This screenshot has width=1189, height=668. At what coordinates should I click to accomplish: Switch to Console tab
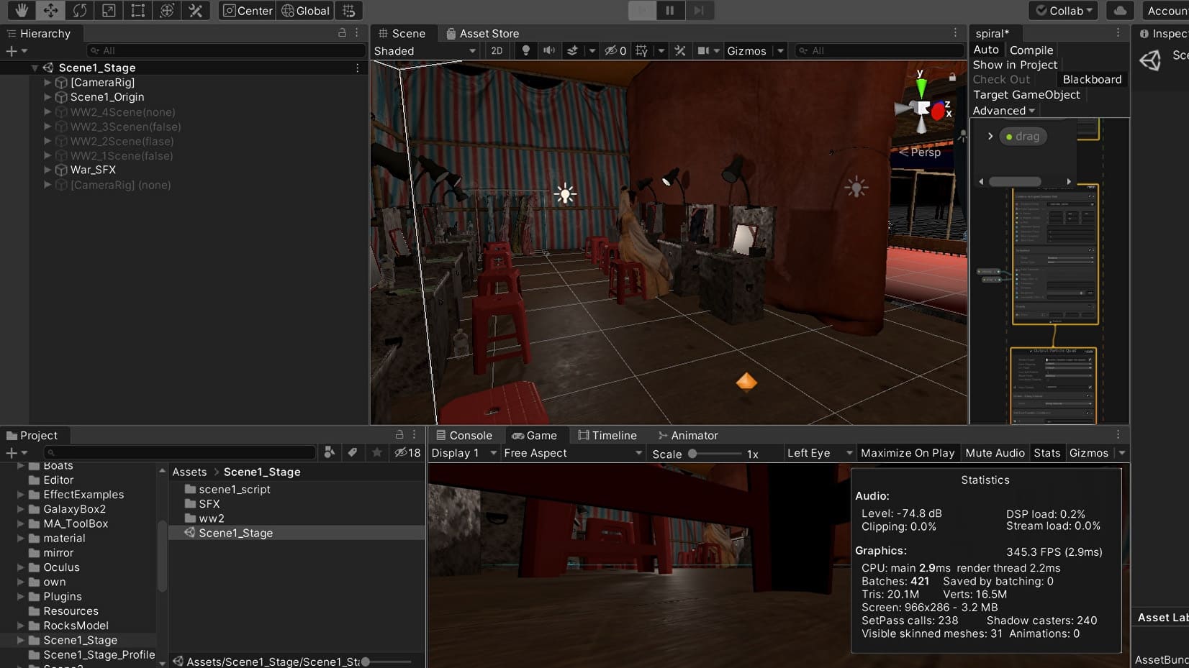(464, 435)
